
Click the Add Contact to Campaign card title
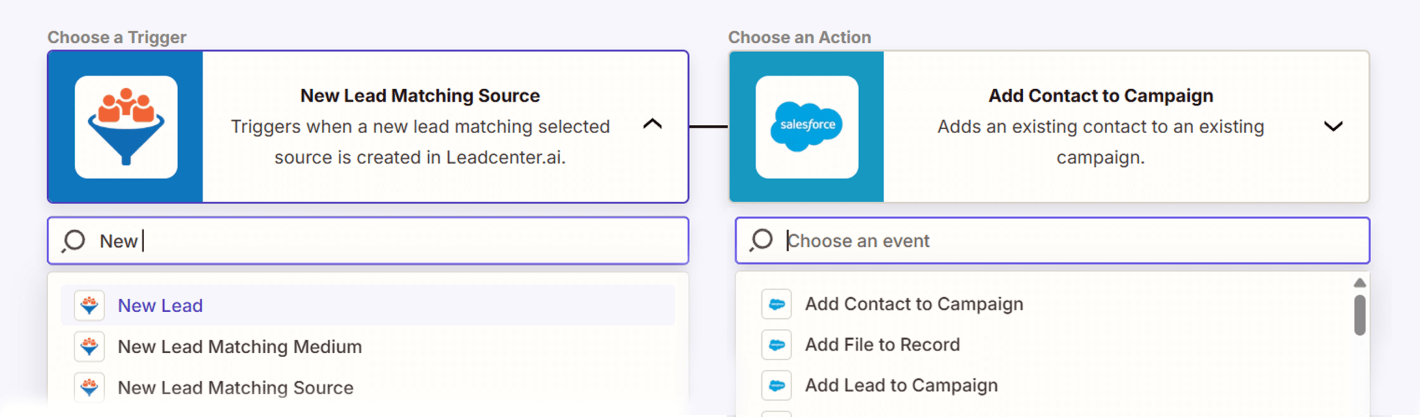click(1100, 95)
